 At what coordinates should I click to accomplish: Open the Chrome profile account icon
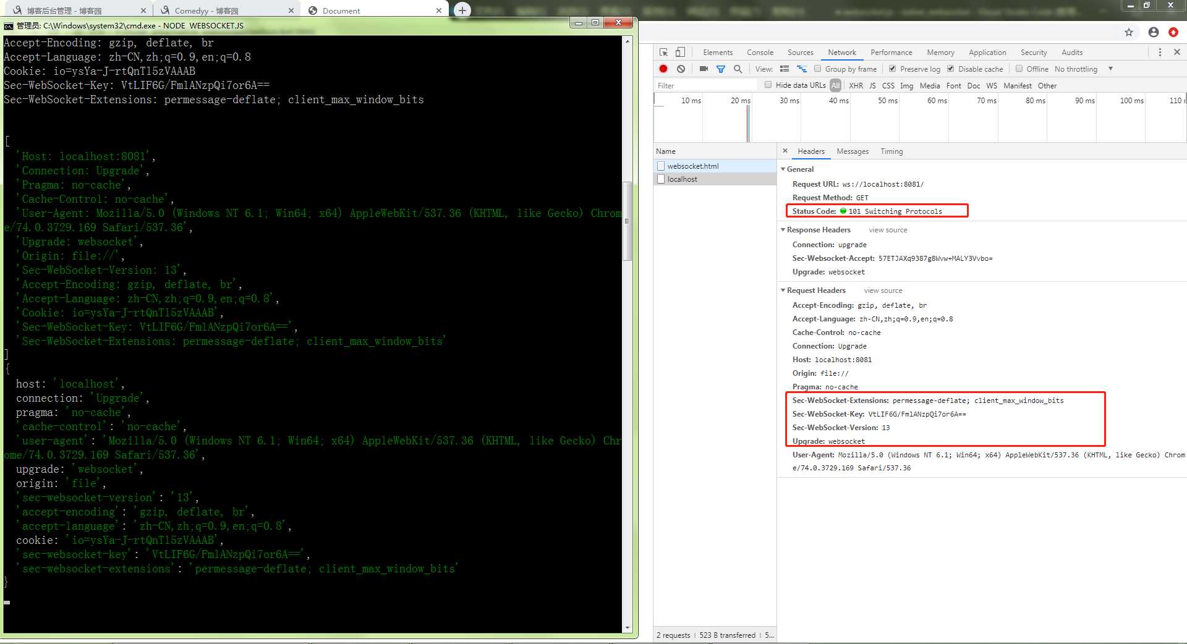1154,32
